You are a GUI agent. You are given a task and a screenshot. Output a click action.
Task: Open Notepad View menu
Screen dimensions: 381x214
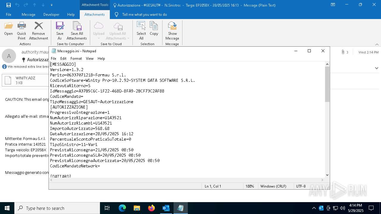90,59
